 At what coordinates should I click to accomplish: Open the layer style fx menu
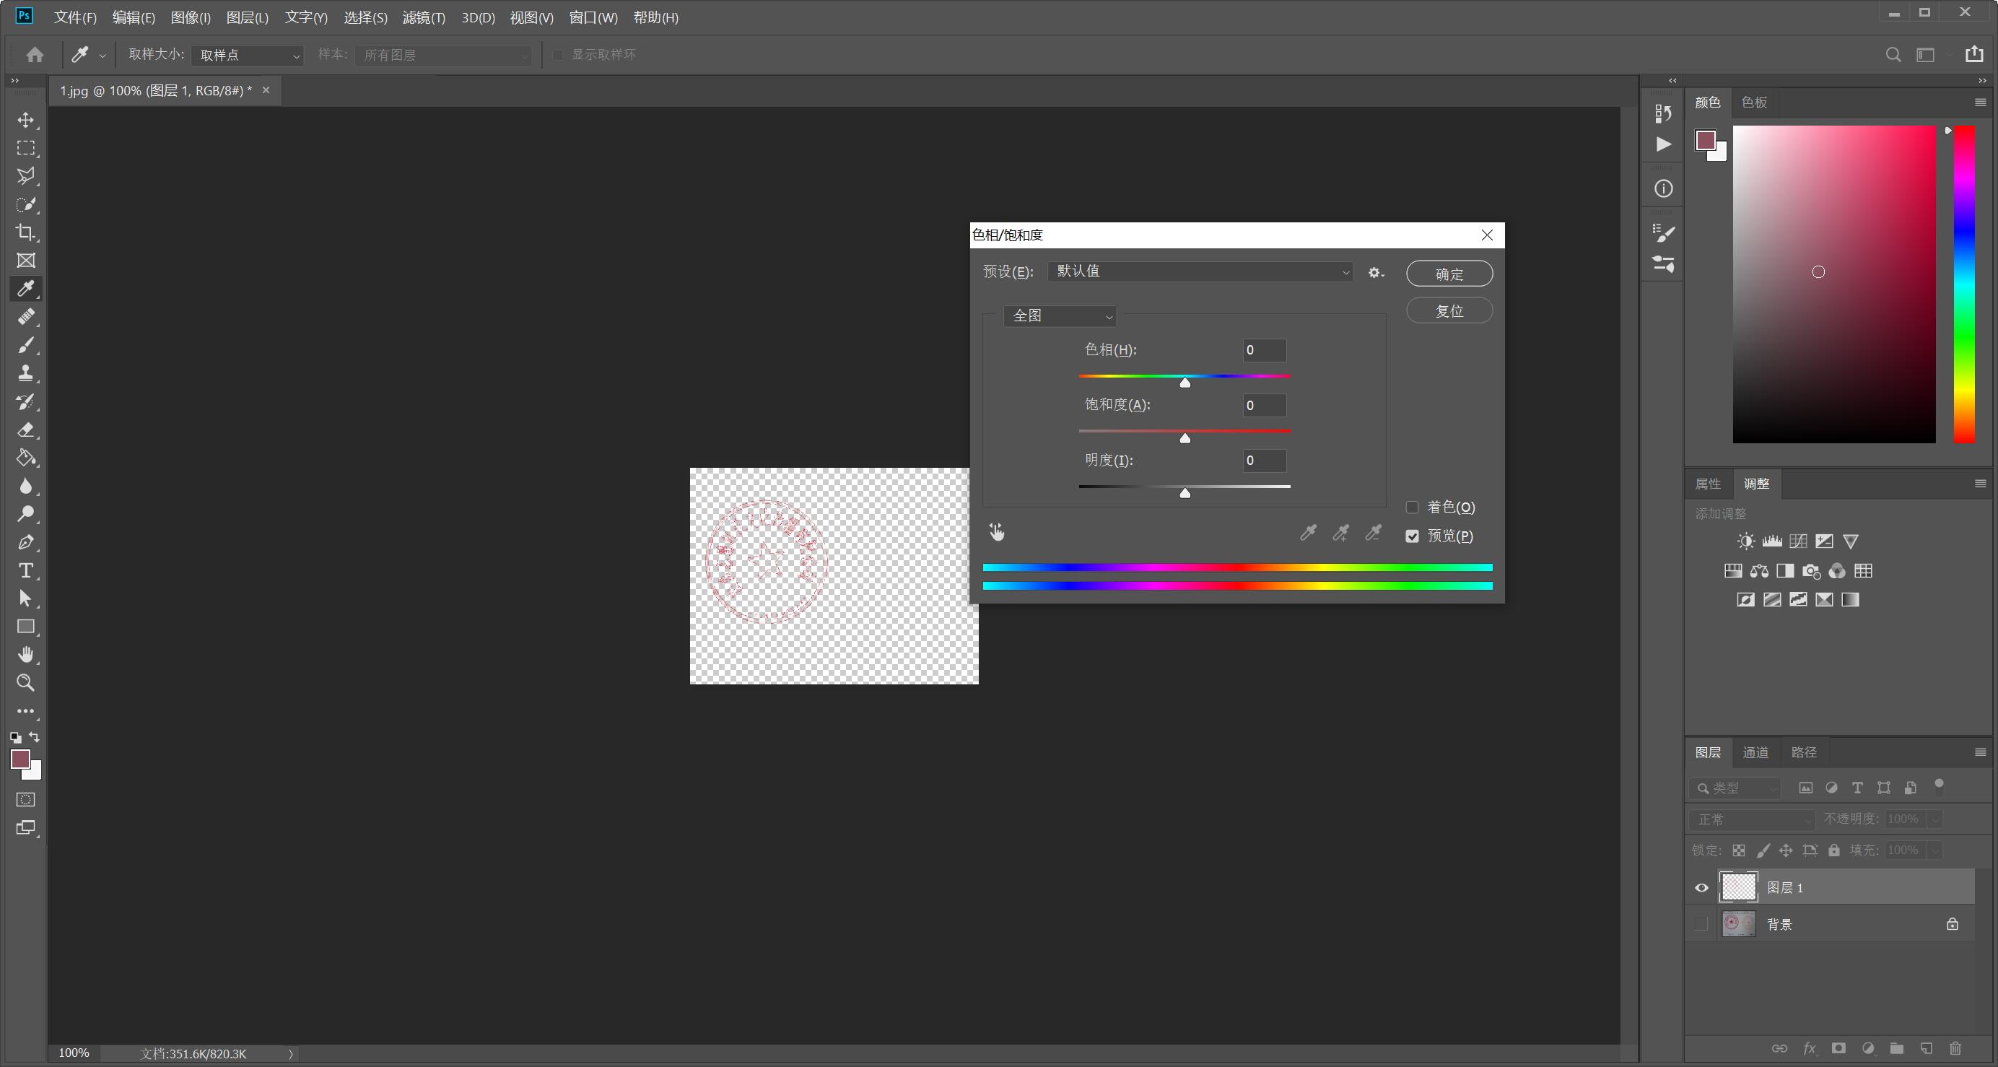coord(1810,1048)
